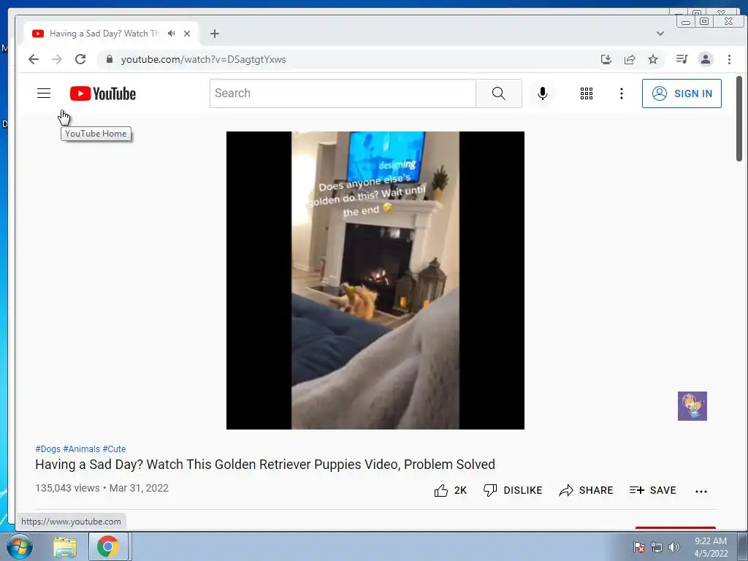
Task: Open the Chrome profile avatar icon
Action: [706, 59]
